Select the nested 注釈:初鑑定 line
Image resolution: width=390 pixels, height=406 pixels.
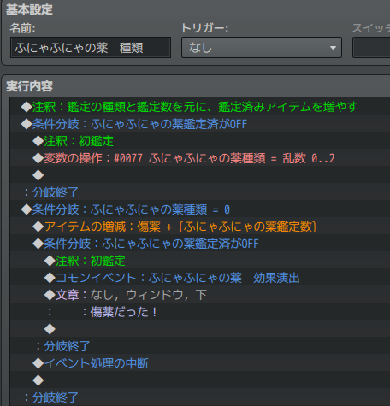pos(200,261)
